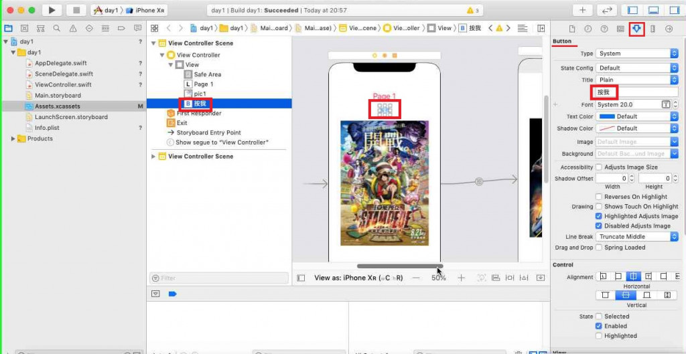The height and width of the screenshot is (354, 686).
Task: Show the Project navigator
Action: [8, 28]
